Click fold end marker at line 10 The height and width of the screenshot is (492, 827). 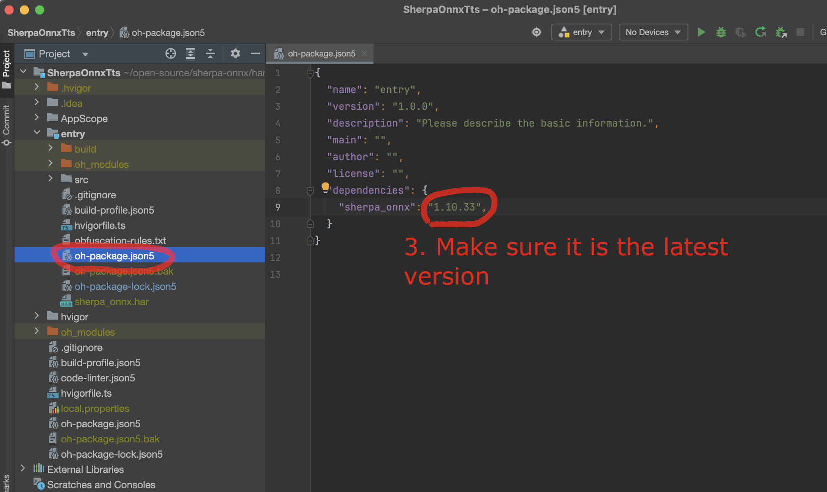(x=310, y=224)
